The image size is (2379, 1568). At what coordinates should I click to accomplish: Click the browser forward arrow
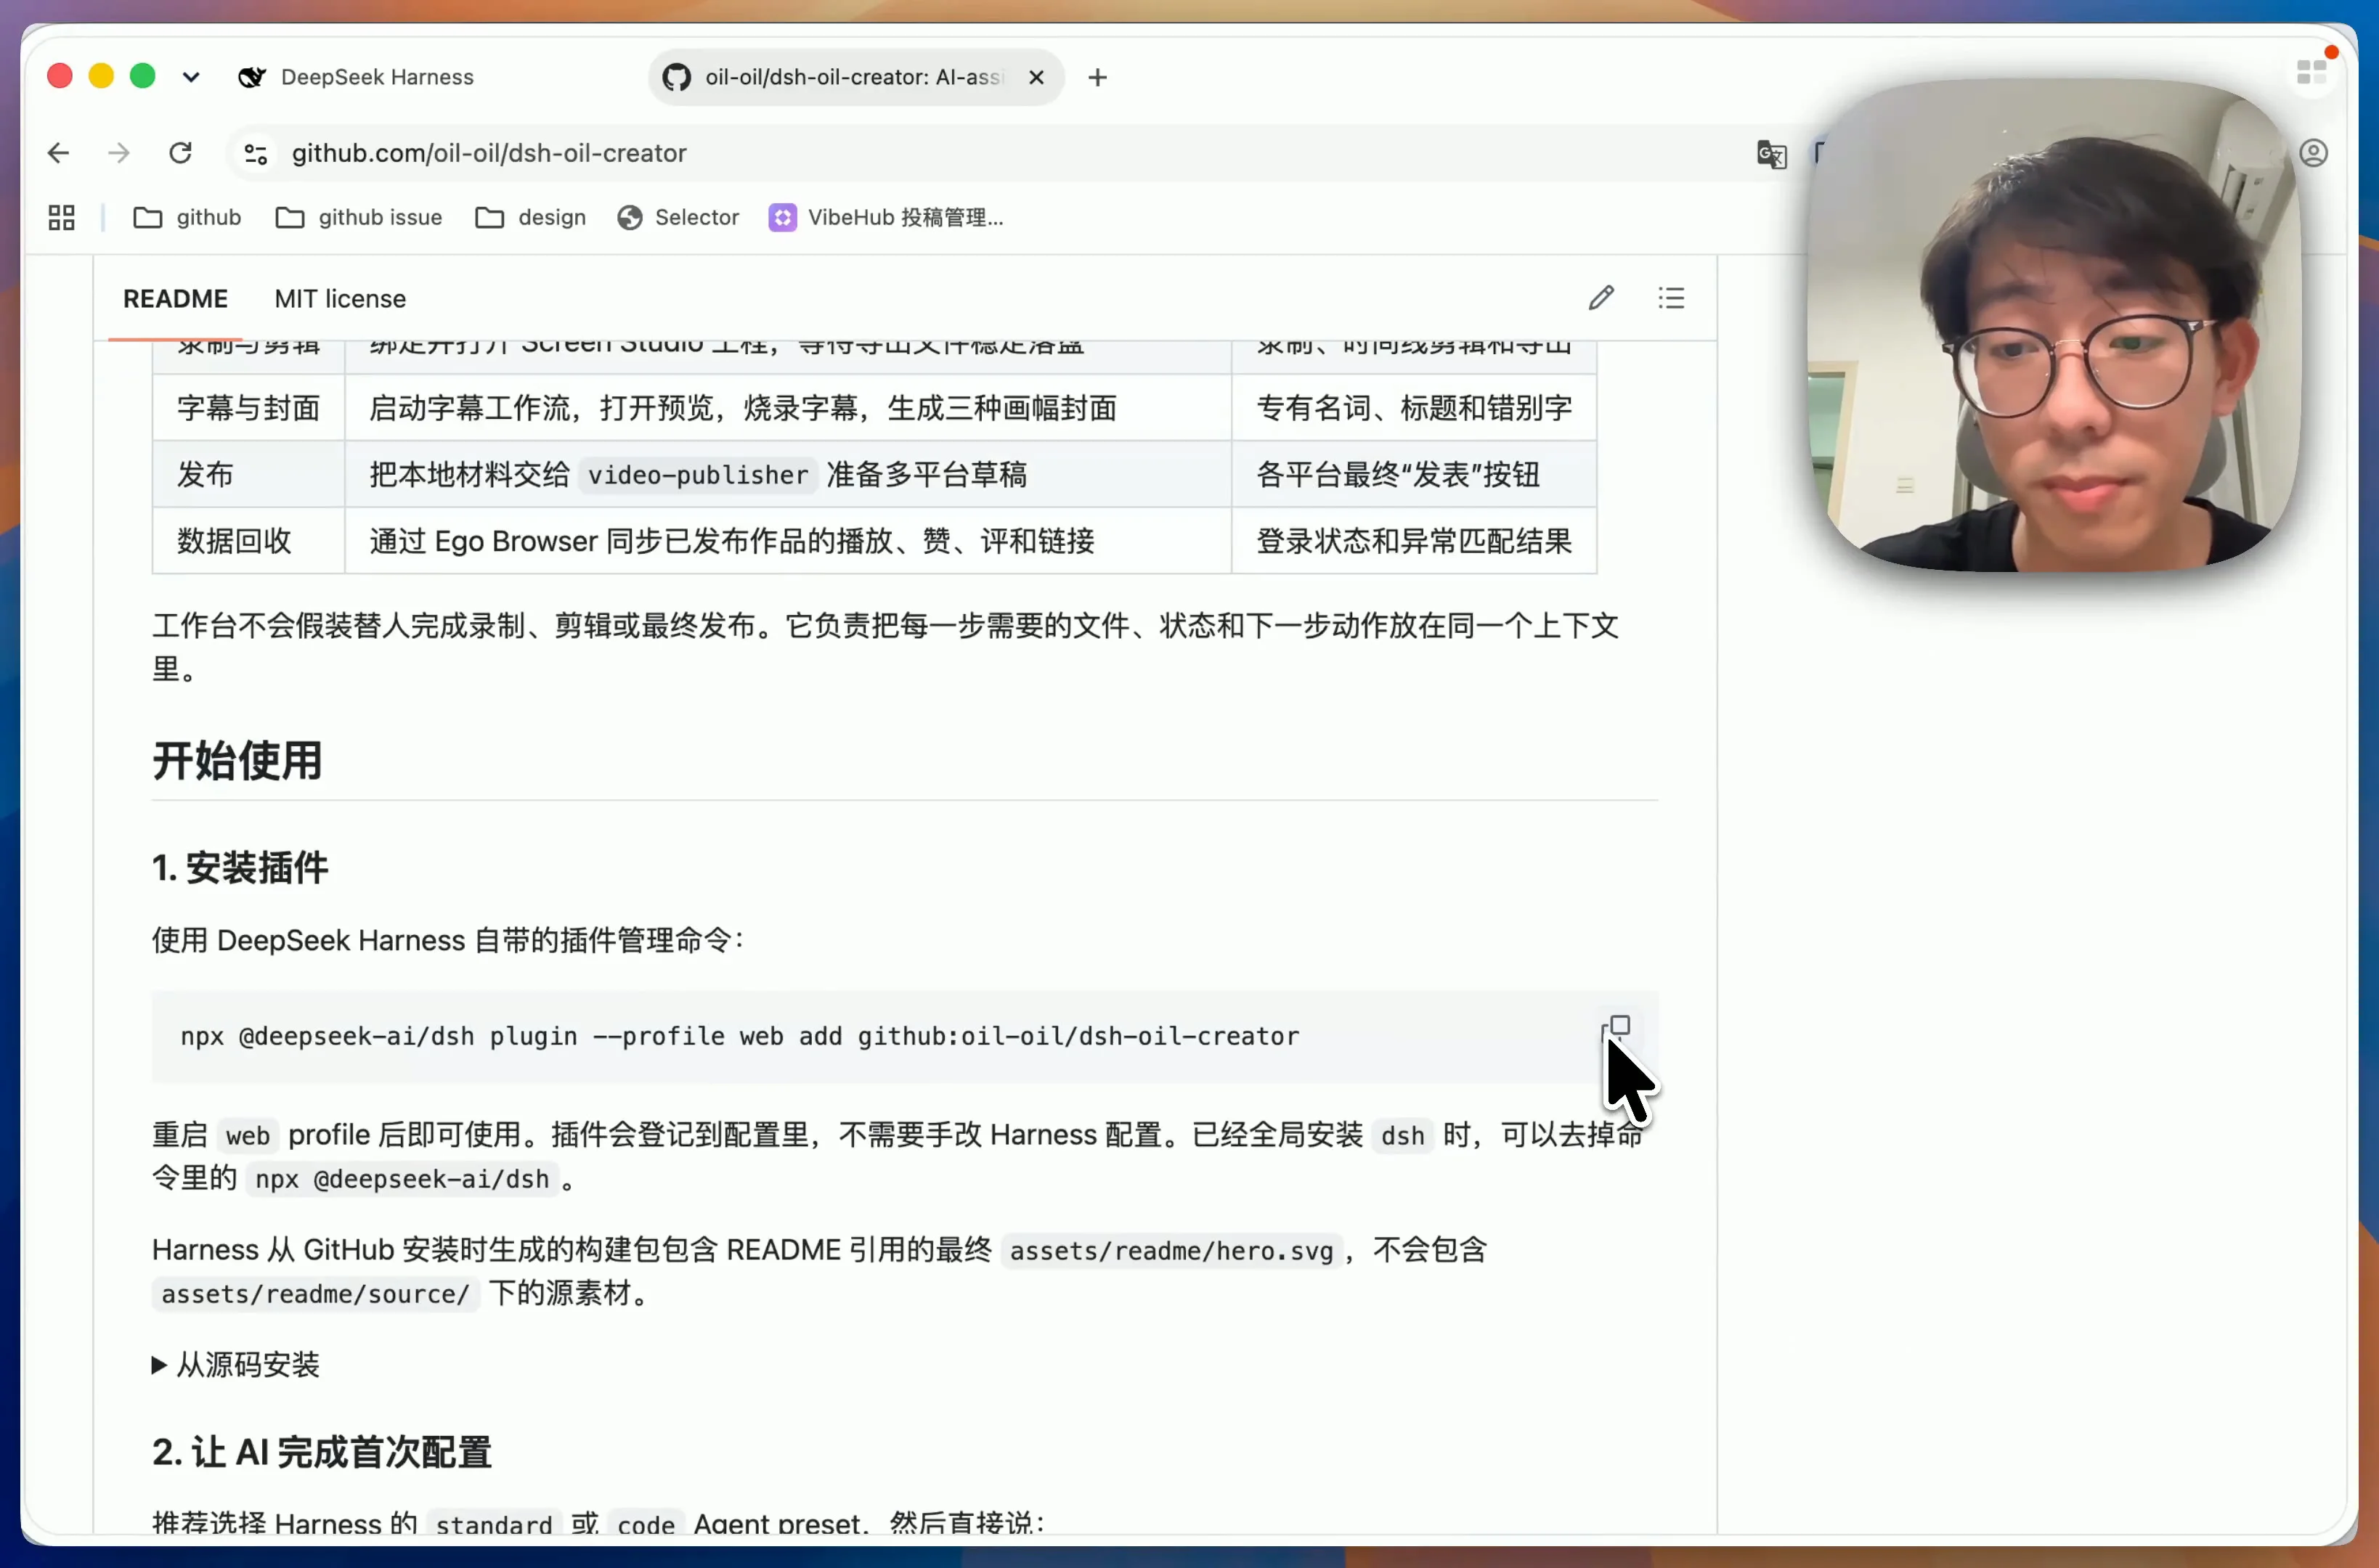click(x=119, y=153)
